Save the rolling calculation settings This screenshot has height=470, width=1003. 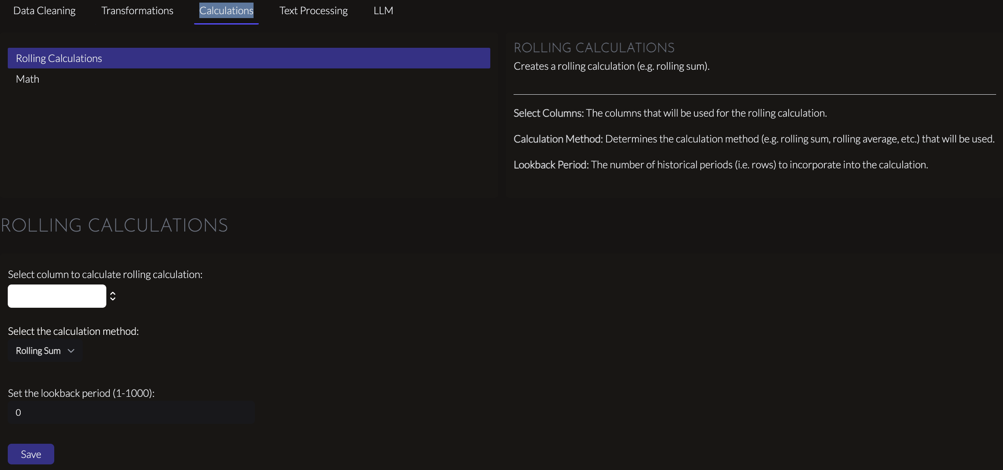(x=31, y=454)
